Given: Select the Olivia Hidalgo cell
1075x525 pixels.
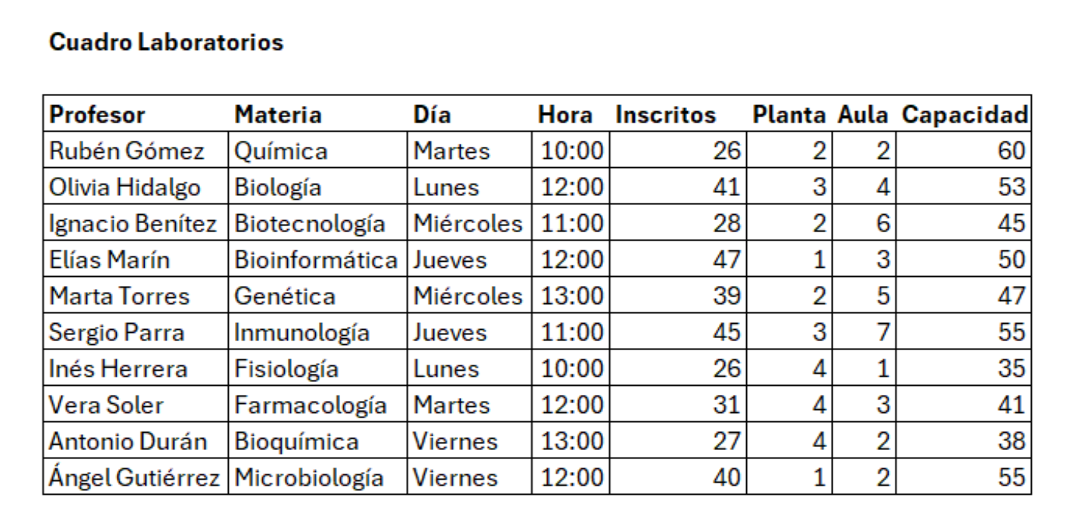Looking at the screenshot, I should pos(125,188).
